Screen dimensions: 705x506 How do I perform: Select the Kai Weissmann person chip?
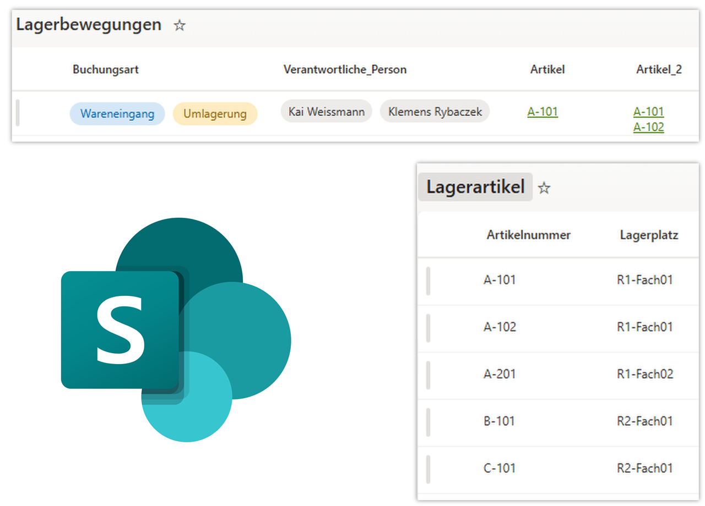point(327,112)
